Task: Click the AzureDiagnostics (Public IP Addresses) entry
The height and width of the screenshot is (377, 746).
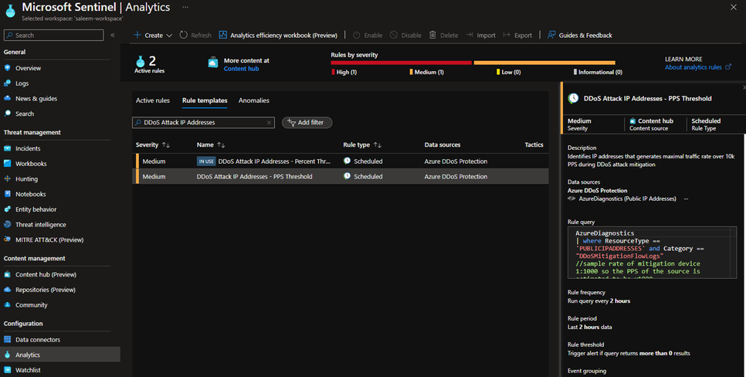Action: click(x=627, y=199)
